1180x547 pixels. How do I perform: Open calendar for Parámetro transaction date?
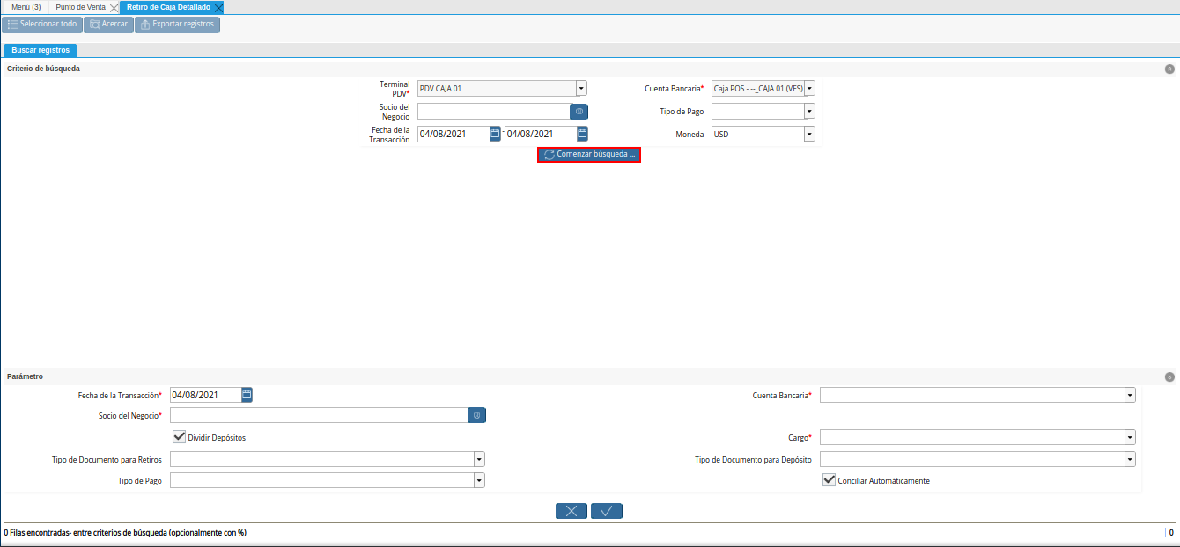coord(247,395)
